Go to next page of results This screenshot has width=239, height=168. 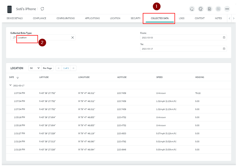click(73, 68)
